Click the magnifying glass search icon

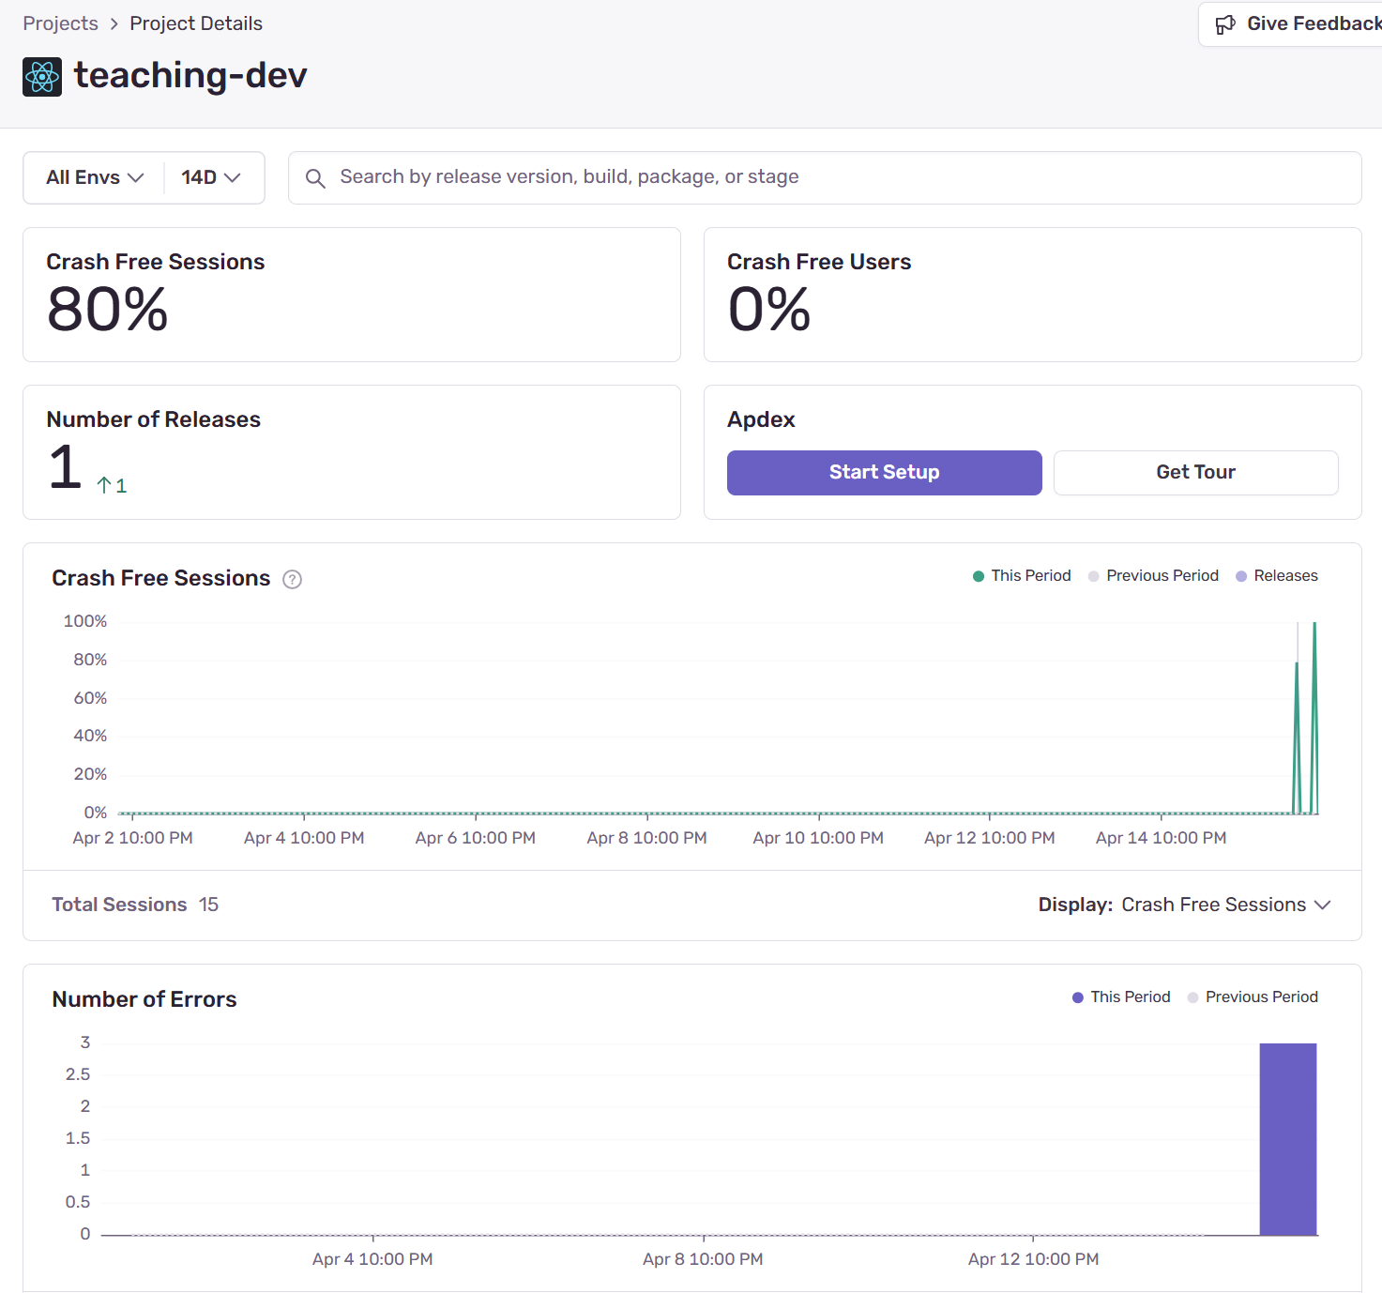coord(315,177)
